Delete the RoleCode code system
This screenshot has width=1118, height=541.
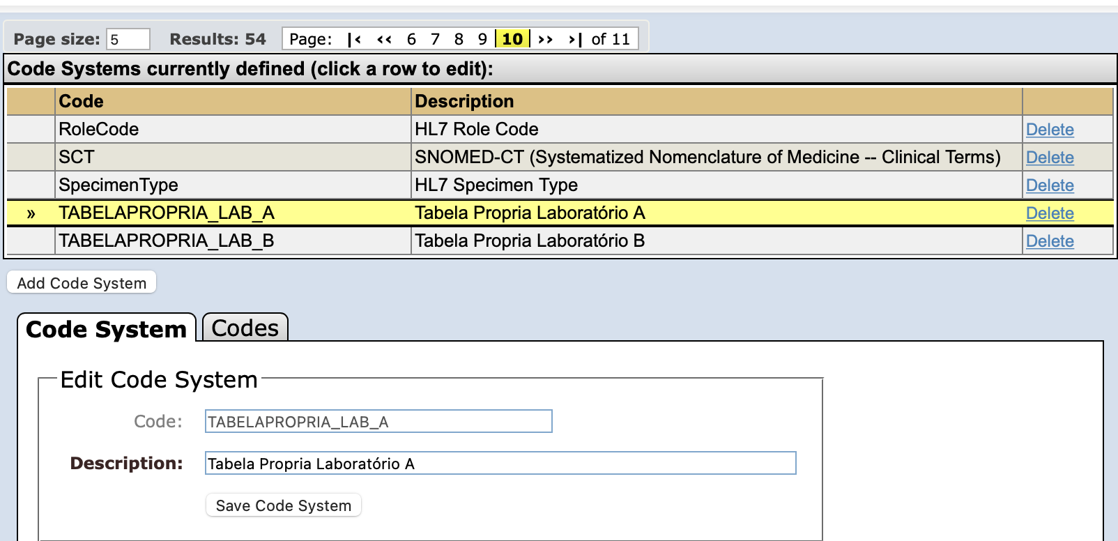(x=1050, y=130)
